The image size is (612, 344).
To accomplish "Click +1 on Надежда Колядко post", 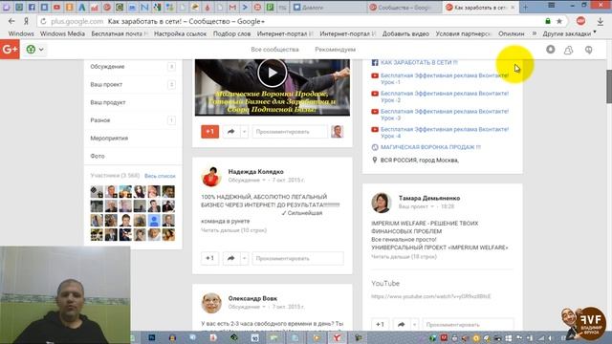I will coord(209,258).
